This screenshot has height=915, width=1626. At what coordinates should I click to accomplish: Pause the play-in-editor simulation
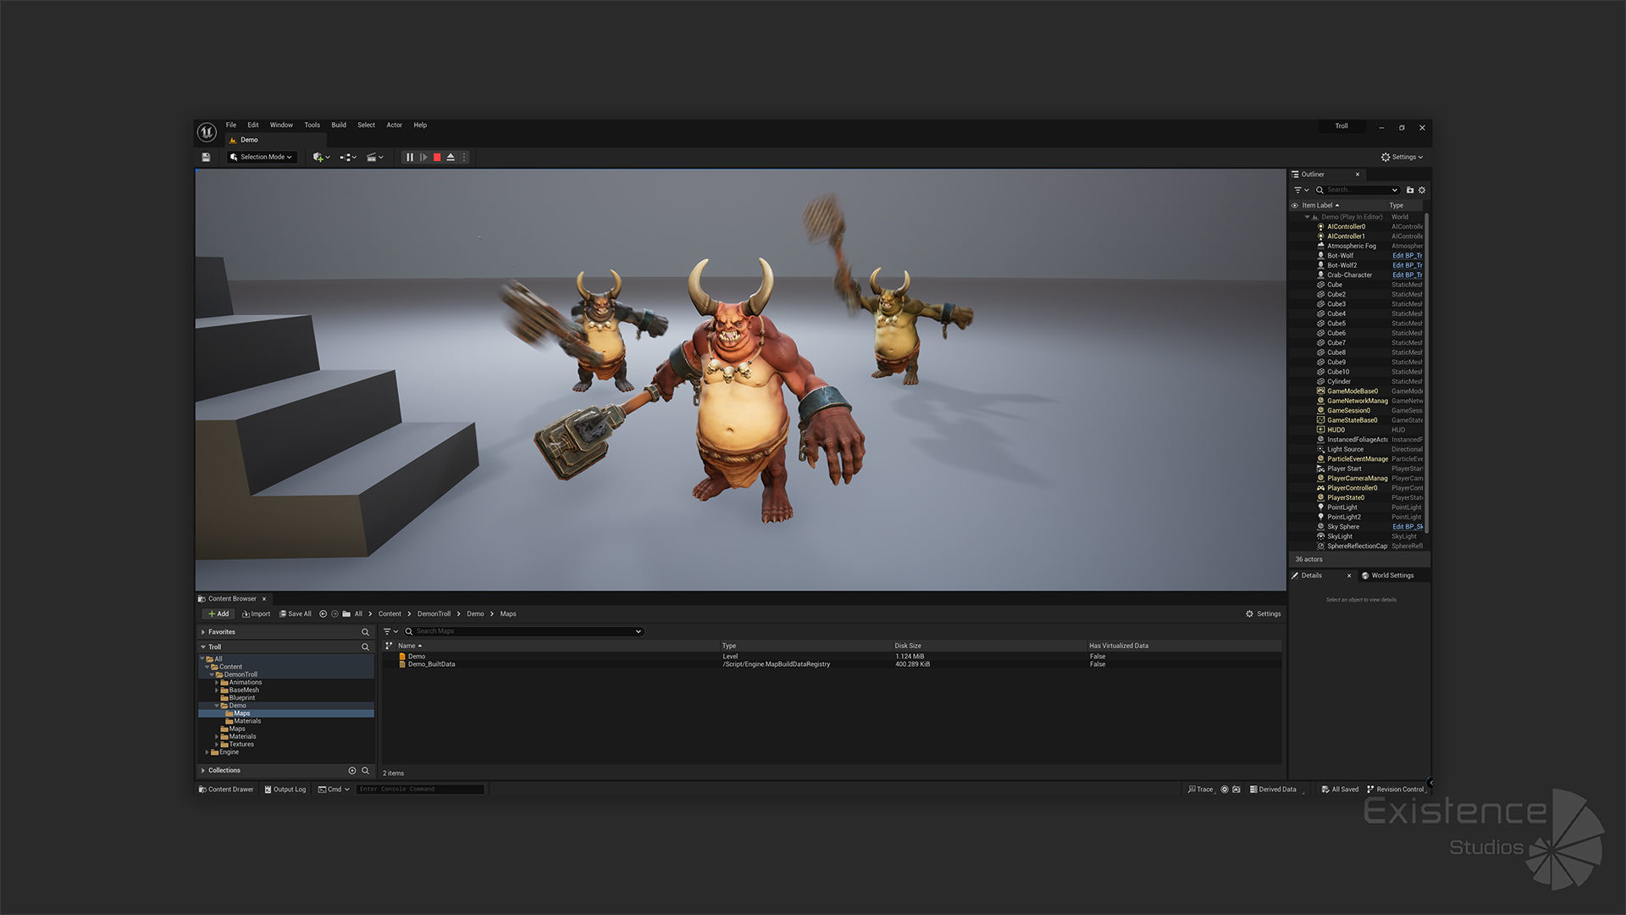pyautogui.click(x=410, y=158)
